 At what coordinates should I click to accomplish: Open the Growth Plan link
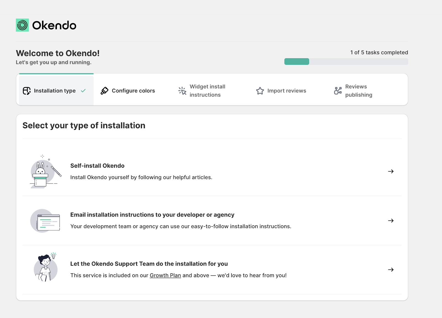click(165, 275)
